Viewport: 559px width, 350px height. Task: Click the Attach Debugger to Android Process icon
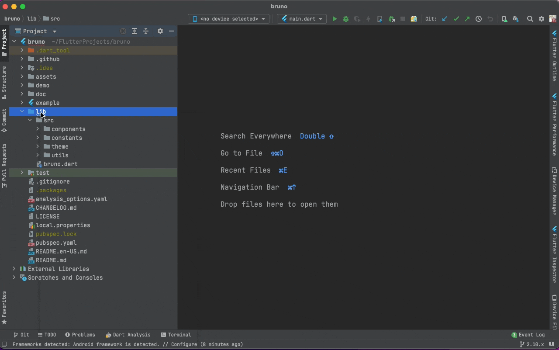point(391,19)
